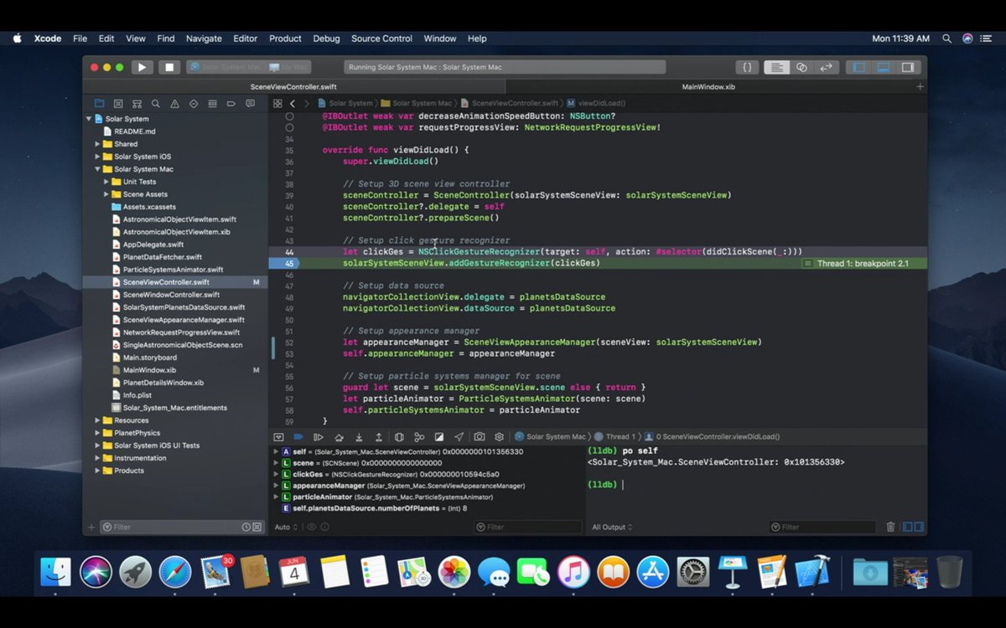Viewport: 1006px width, 628px height.
Task: Open the Source Control menu
Action: (x=381, y=39)
